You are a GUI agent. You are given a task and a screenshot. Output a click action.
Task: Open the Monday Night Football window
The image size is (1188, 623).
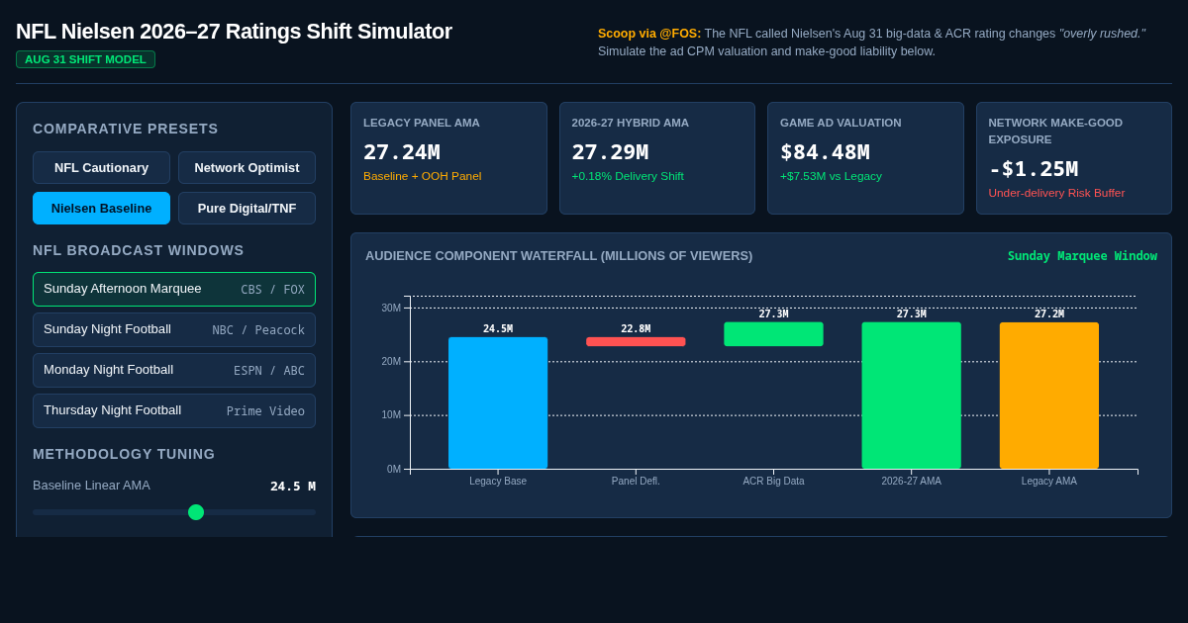[x=174, y=370]
